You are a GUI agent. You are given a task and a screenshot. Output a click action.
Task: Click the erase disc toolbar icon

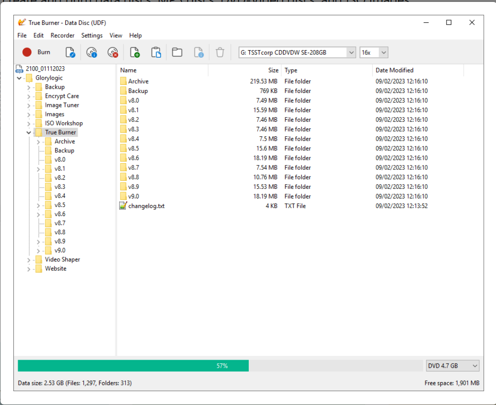pyautogui.click(x=112, y=52)
